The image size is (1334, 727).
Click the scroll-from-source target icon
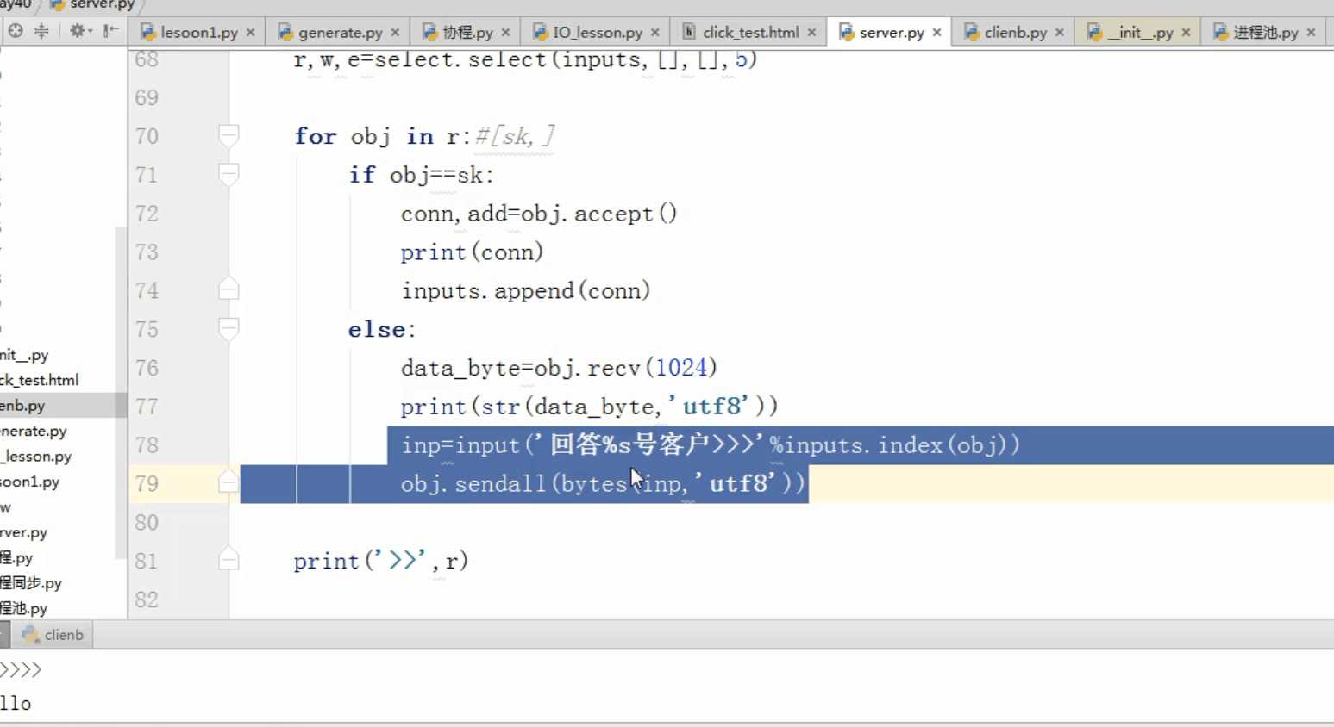click(x=15, y=31)
